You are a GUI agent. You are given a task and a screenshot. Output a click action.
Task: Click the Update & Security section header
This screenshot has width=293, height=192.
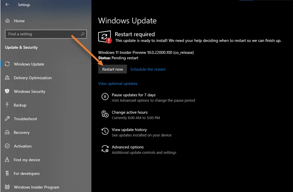tap(21, 47)
